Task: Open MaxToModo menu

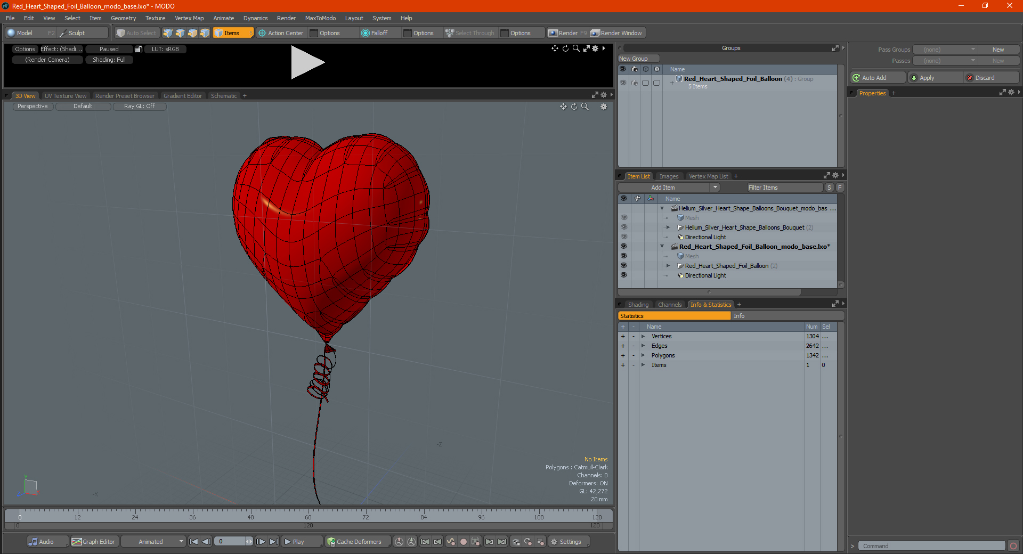Action: coord(320,18)
